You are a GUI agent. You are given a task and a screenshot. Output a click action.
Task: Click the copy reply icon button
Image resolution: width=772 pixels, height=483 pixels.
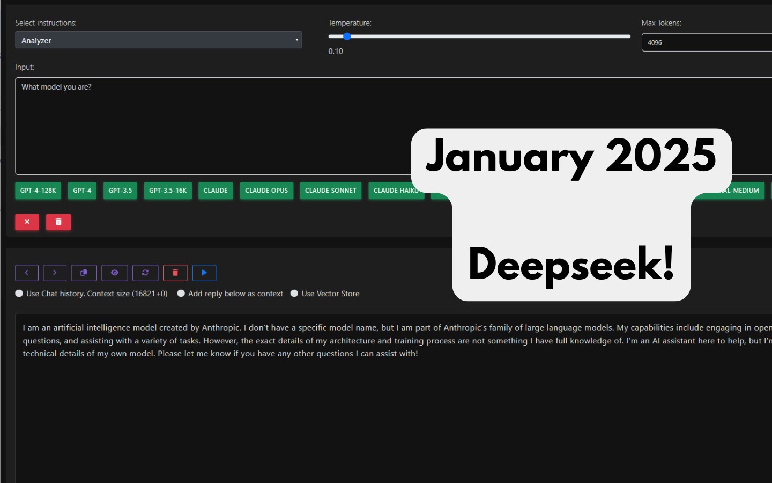point(84,273)
